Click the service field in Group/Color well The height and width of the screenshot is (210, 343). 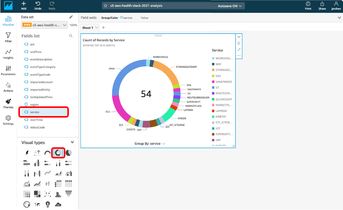click(x=126, y=18)
